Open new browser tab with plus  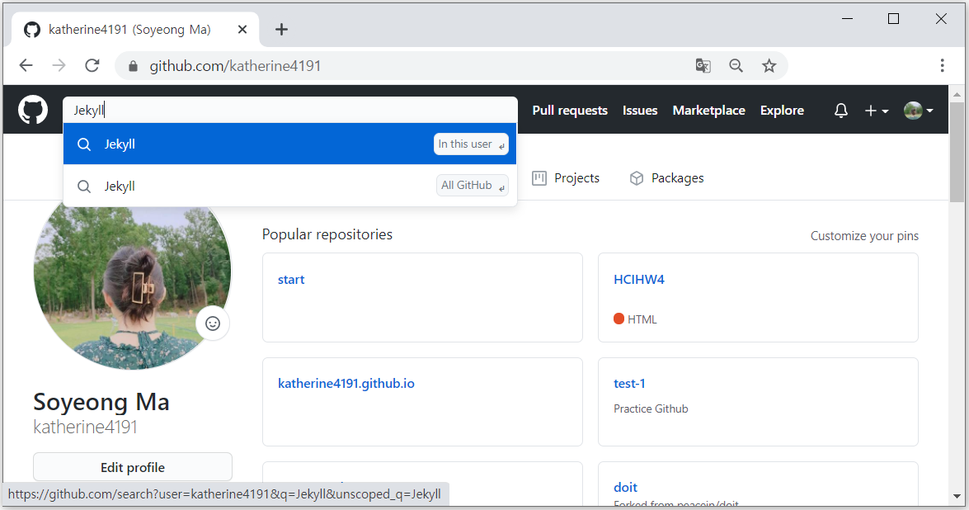pos(281,29)
